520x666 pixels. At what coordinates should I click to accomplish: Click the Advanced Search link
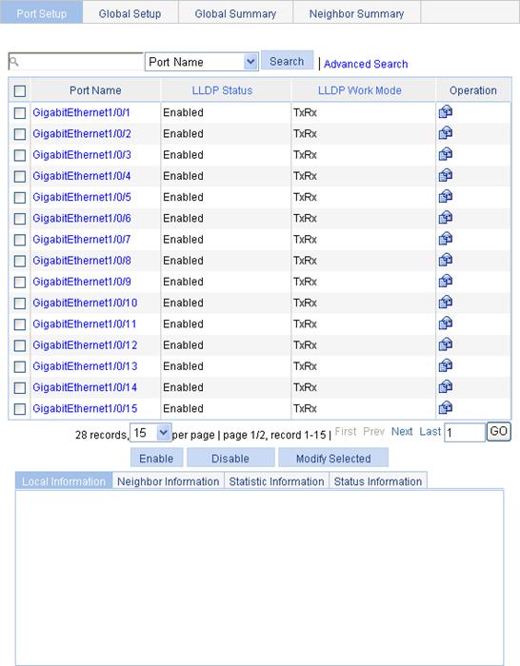[366, 64]
